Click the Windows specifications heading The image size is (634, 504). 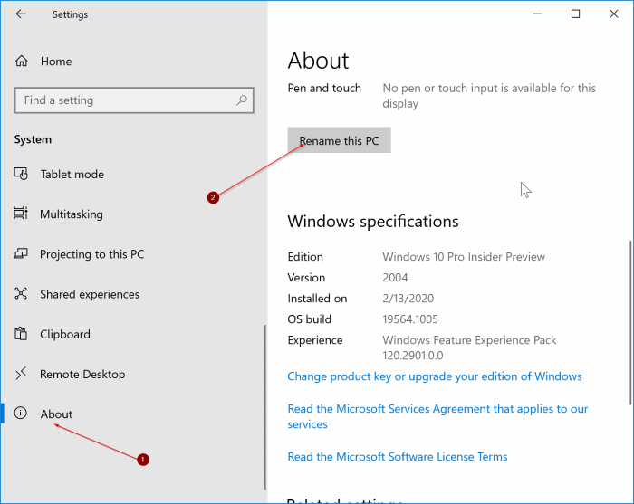(373, 222)
